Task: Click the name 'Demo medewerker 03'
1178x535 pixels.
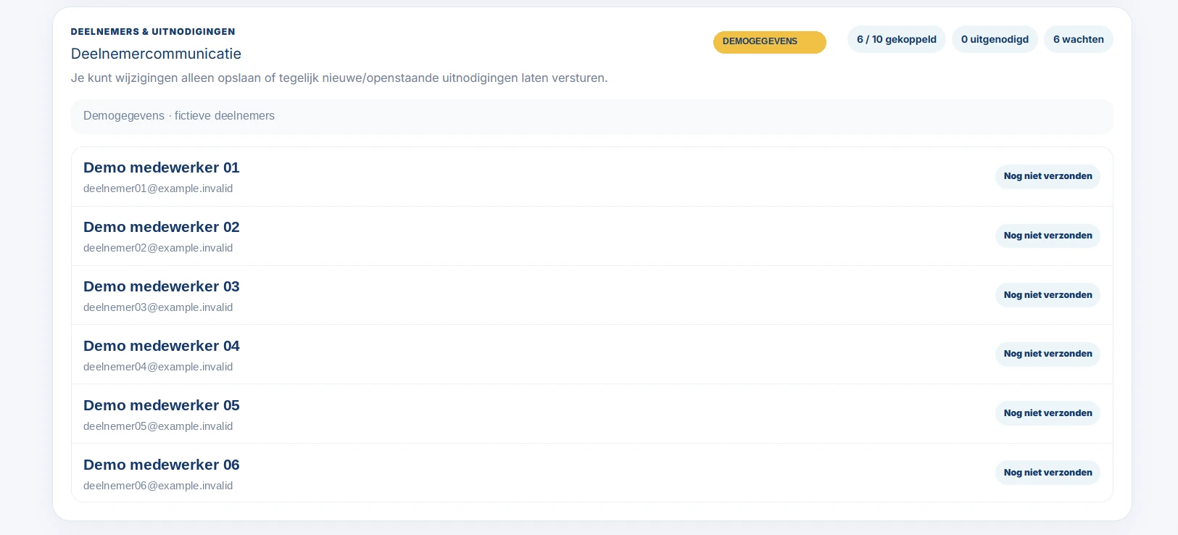Action: click(162, 286)
